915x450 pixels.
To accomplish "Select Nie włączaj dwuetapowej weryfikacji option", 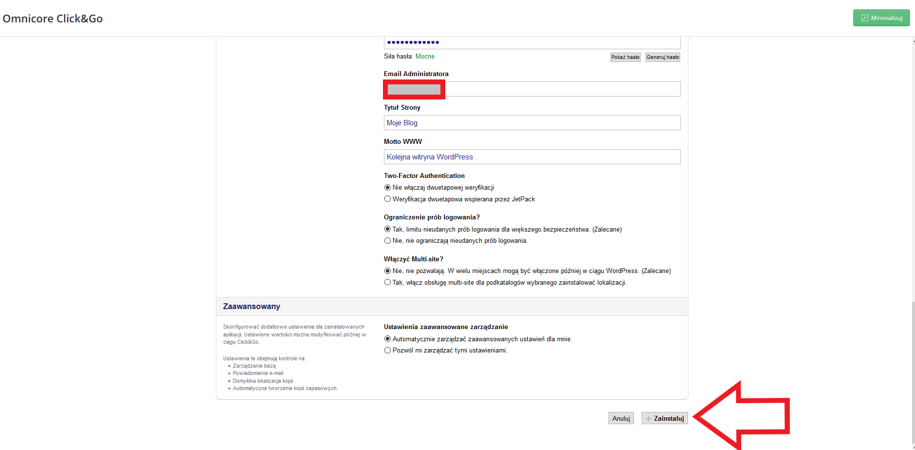I will coord(388,188).
